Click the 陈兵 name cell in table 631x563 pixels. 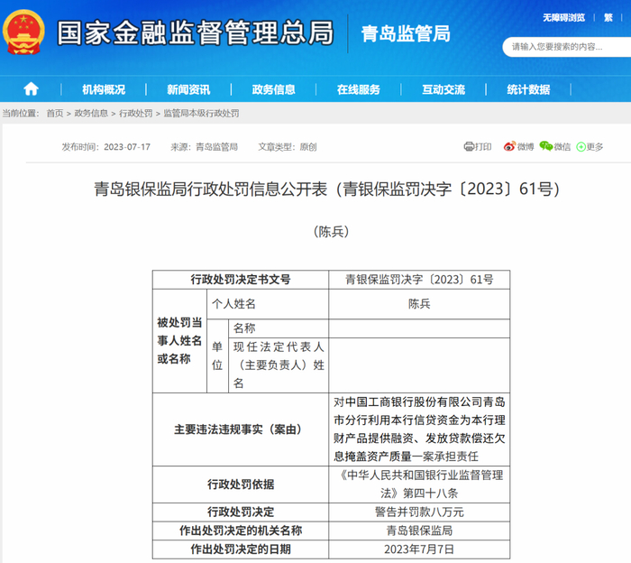click(419, 304)
